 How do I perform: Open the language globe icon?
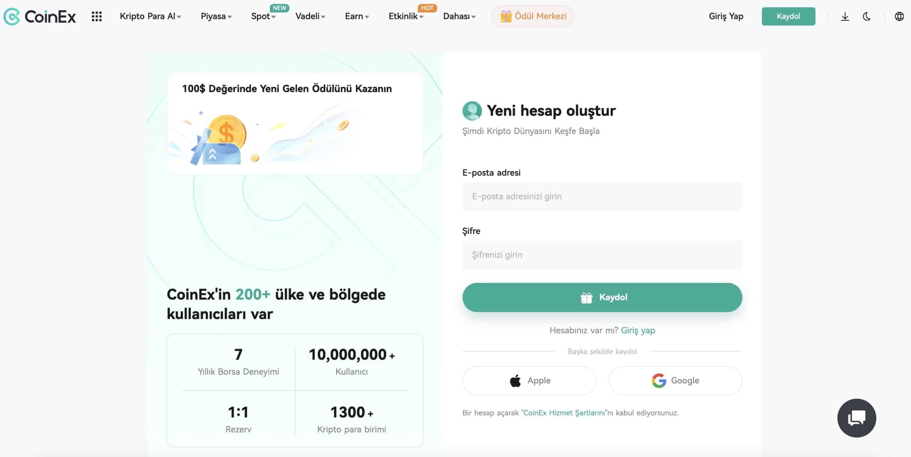[899, 16]
